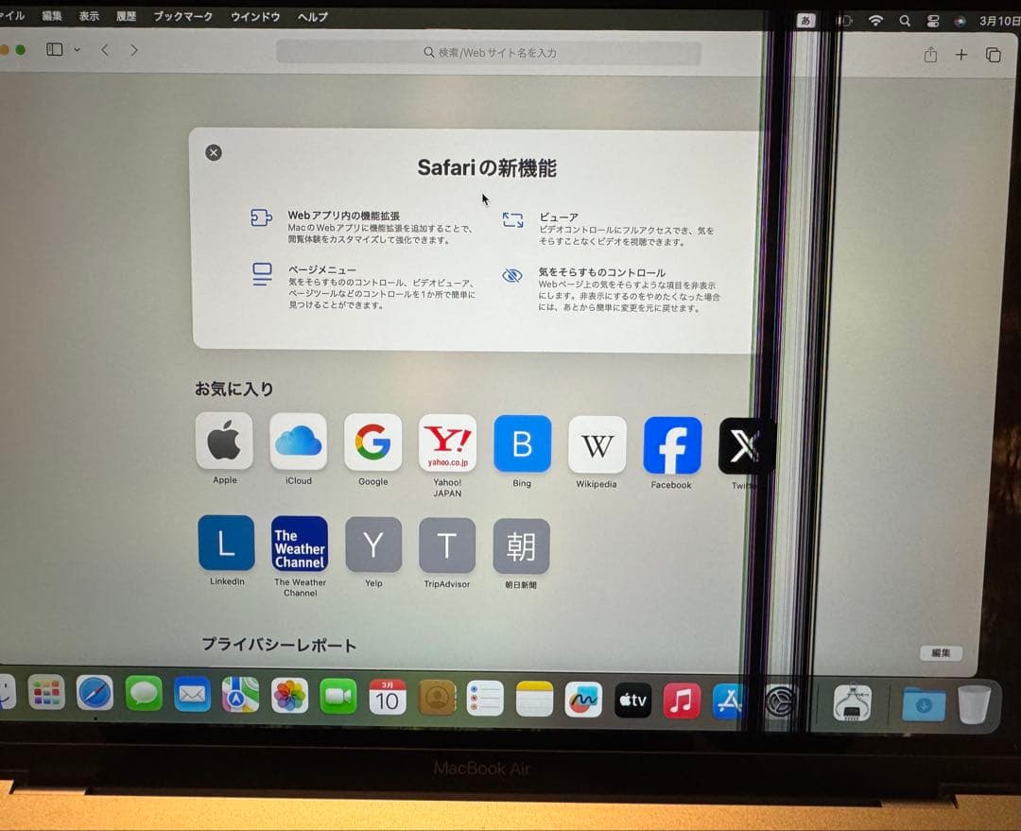Open the Share button in Safari toolbar
1021x831 pixels.
click(930, 55)
